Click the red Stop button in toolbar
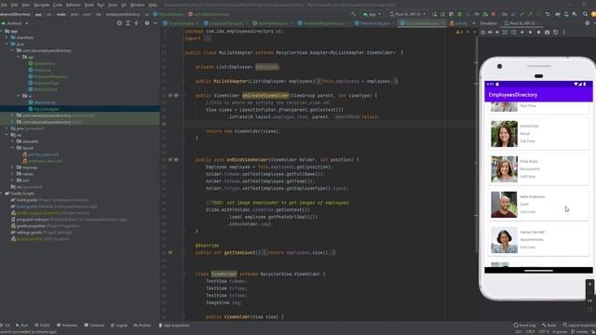 click(x=494, y=14)
